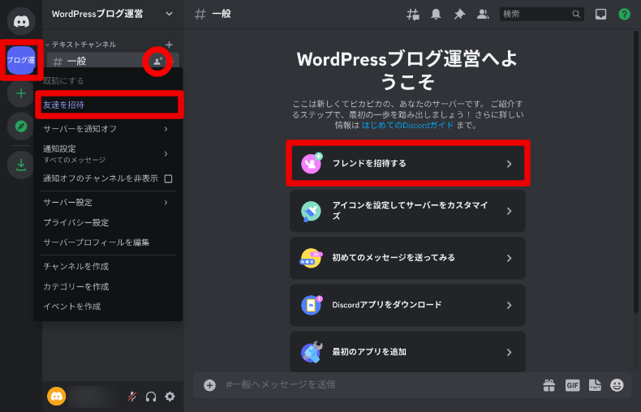The width and height of the screenshot is (641, 412).
Task: Click アイコンを設定してサーバーをカスタマイズ card
Action: tap(407, 211)
